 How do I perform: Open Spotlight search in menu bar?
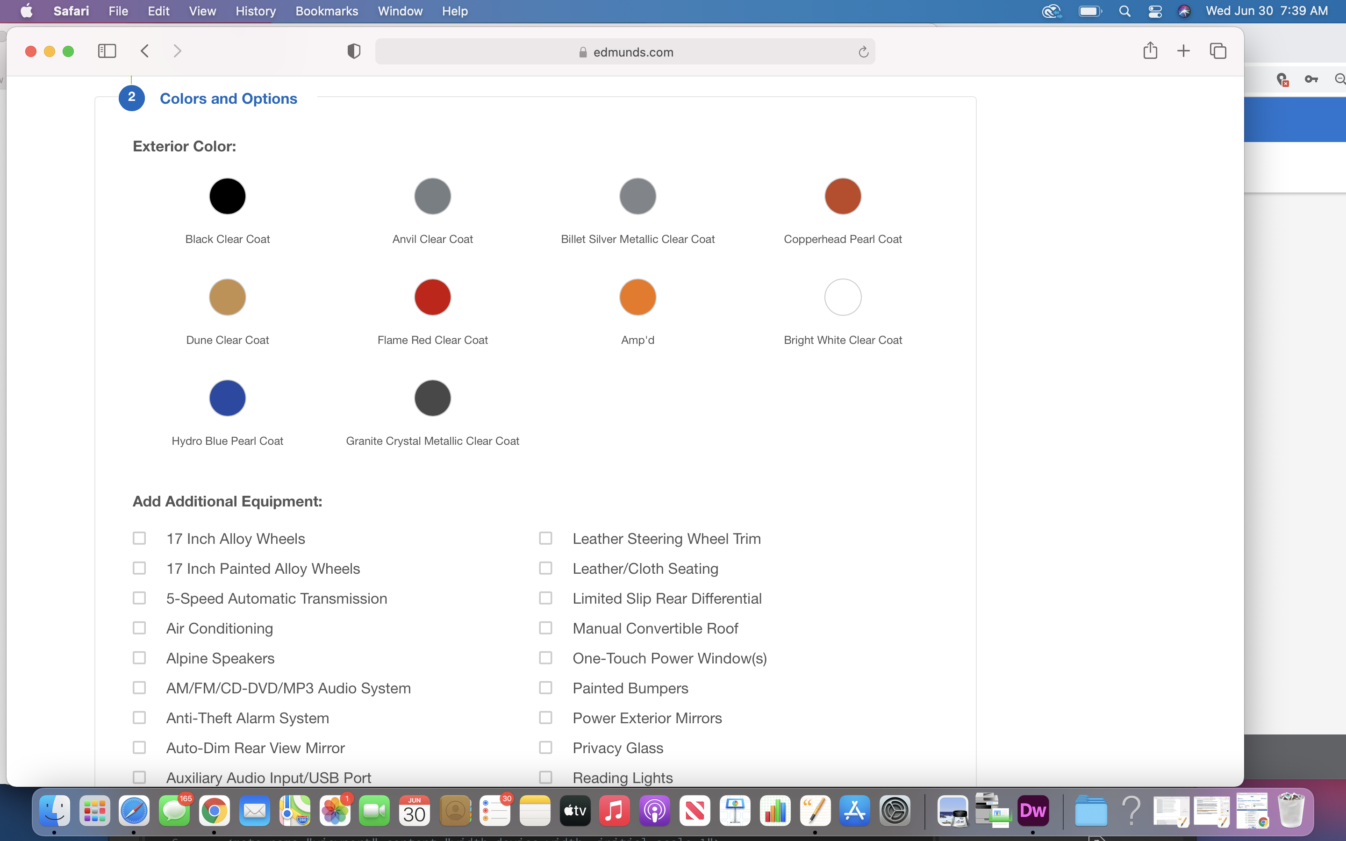pyautogui.click(x=1124, y=11)
